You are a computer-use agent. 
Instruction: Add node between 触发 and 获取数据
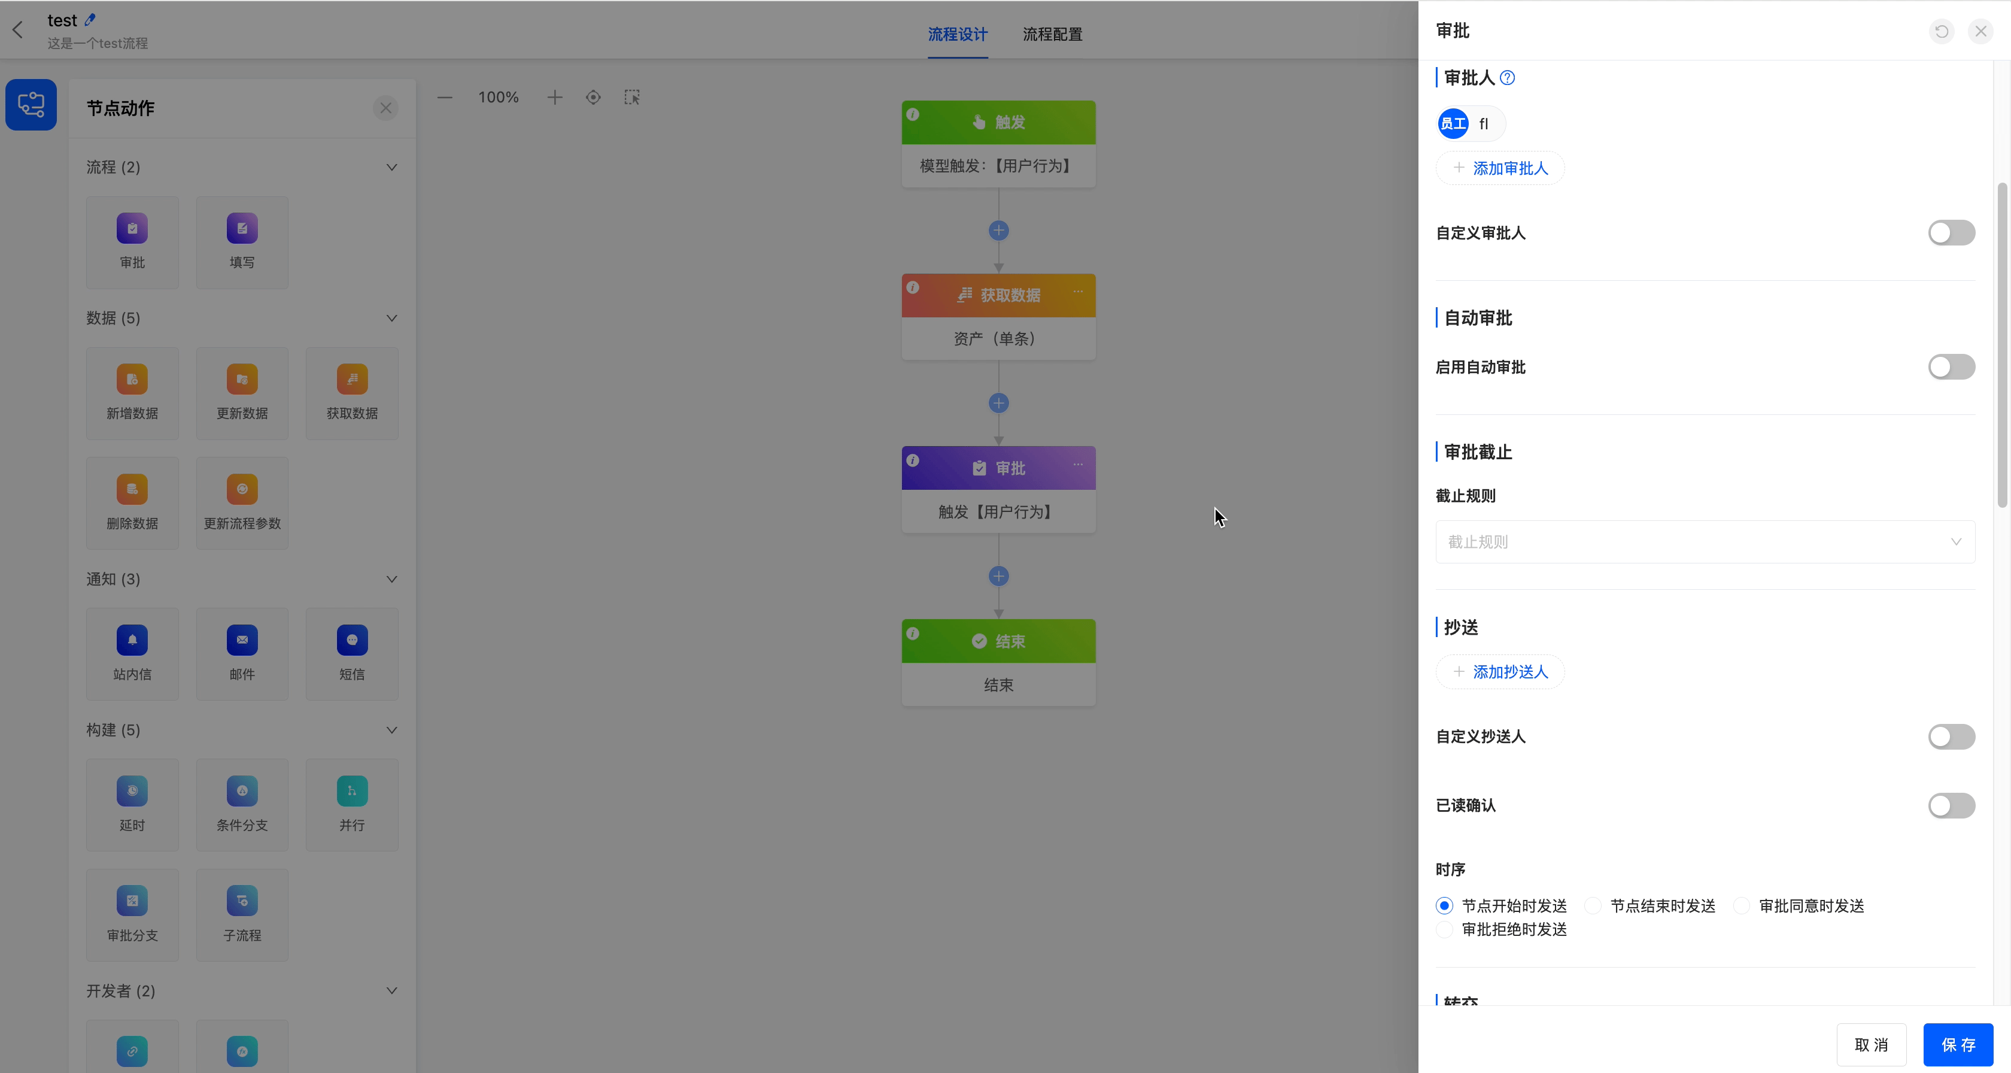[998, 231]
